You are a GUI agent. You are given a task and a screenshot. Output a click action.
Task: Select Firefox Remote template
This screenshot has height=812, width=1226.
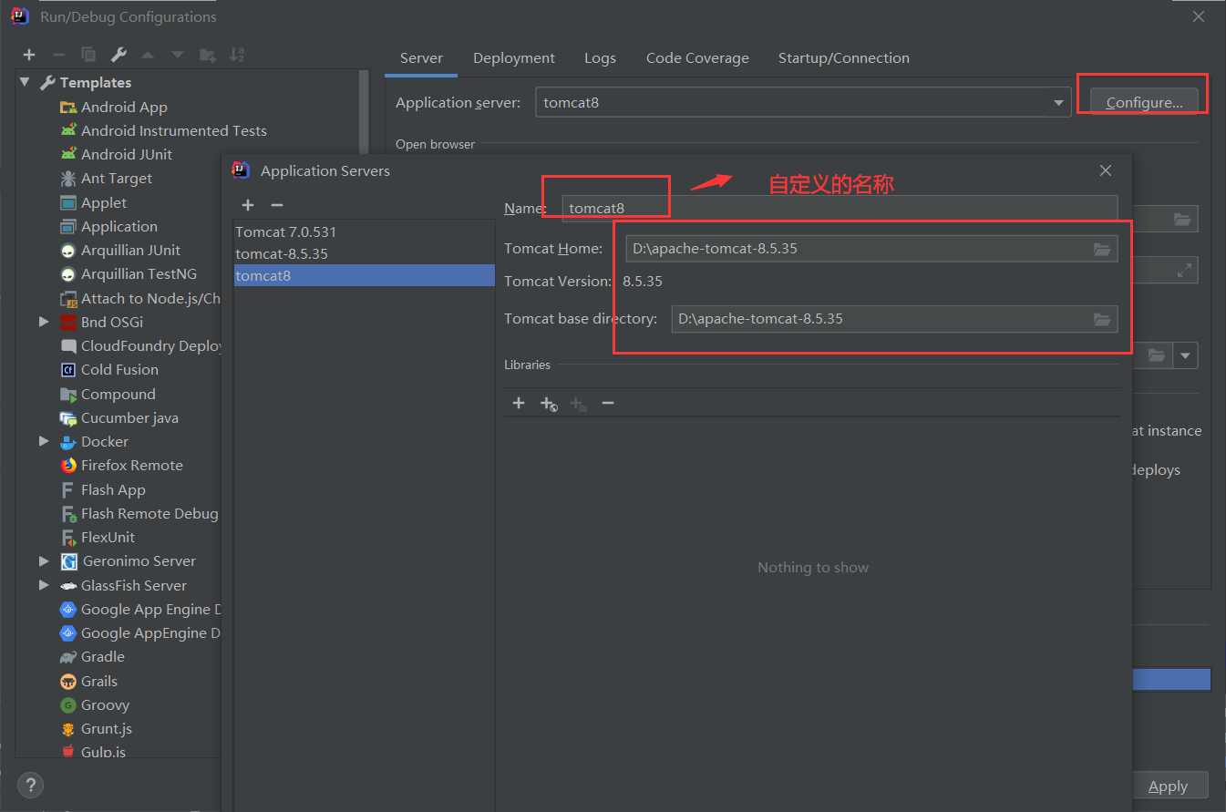[x=132, y=465]
